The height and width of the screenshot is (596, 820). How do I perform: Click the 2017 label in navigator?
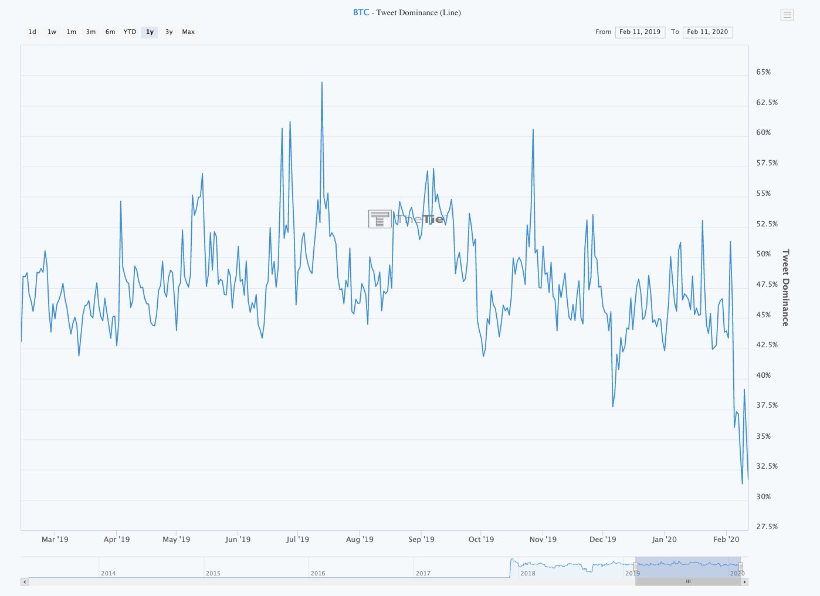tap(423, 574)
